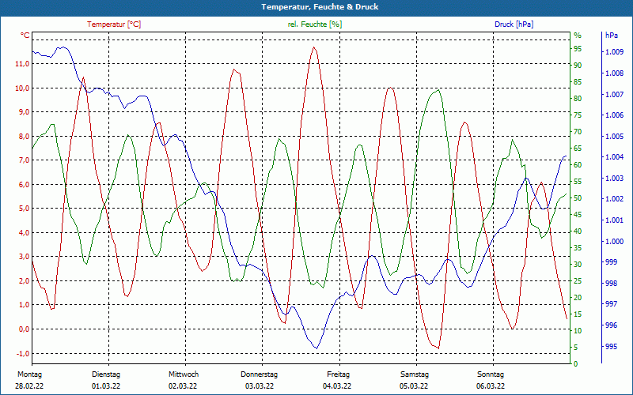This screenshot has width=633, height=395.
Task: Click the 'Montag' day label
Action: click(29, 374)
